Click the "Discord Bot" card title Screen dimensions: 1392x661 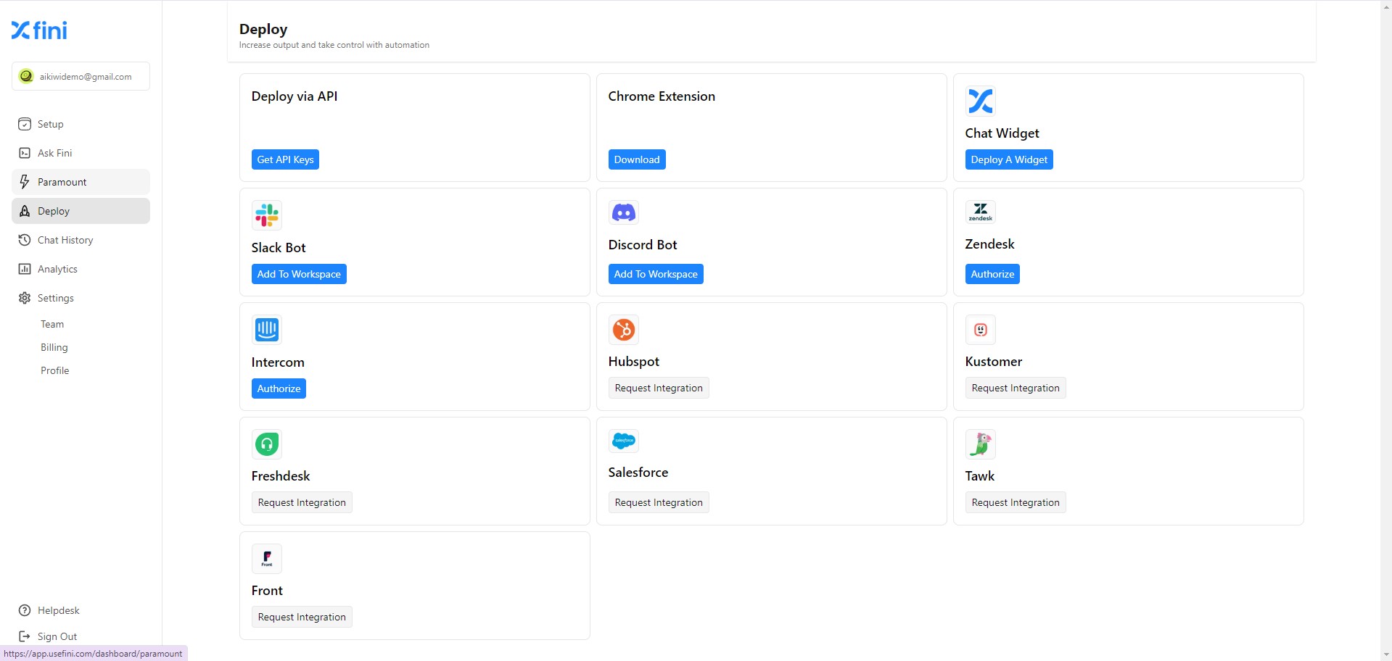point(643,245)
